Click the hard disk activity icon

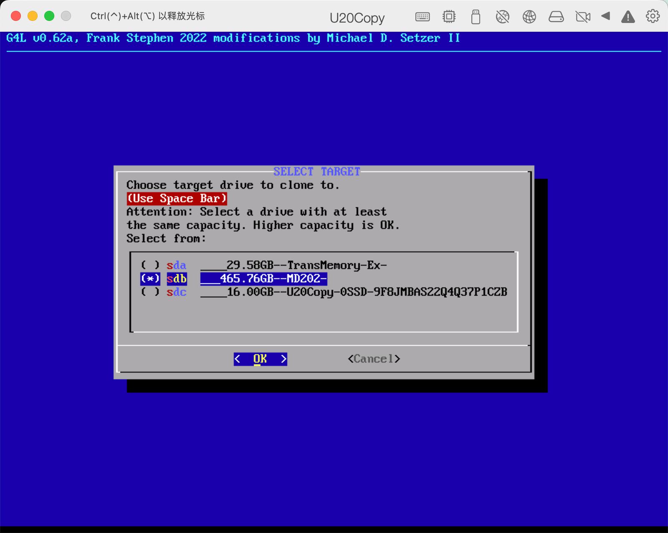point(556,16)
